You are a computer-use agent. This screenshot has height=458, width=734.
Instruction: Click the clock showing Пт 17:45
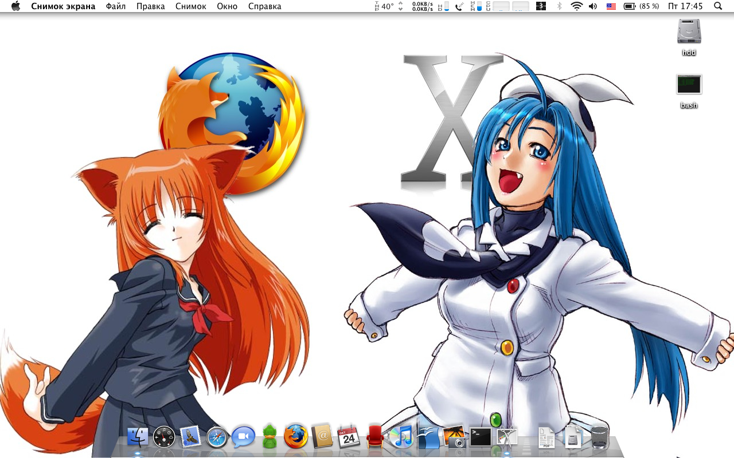685,6
